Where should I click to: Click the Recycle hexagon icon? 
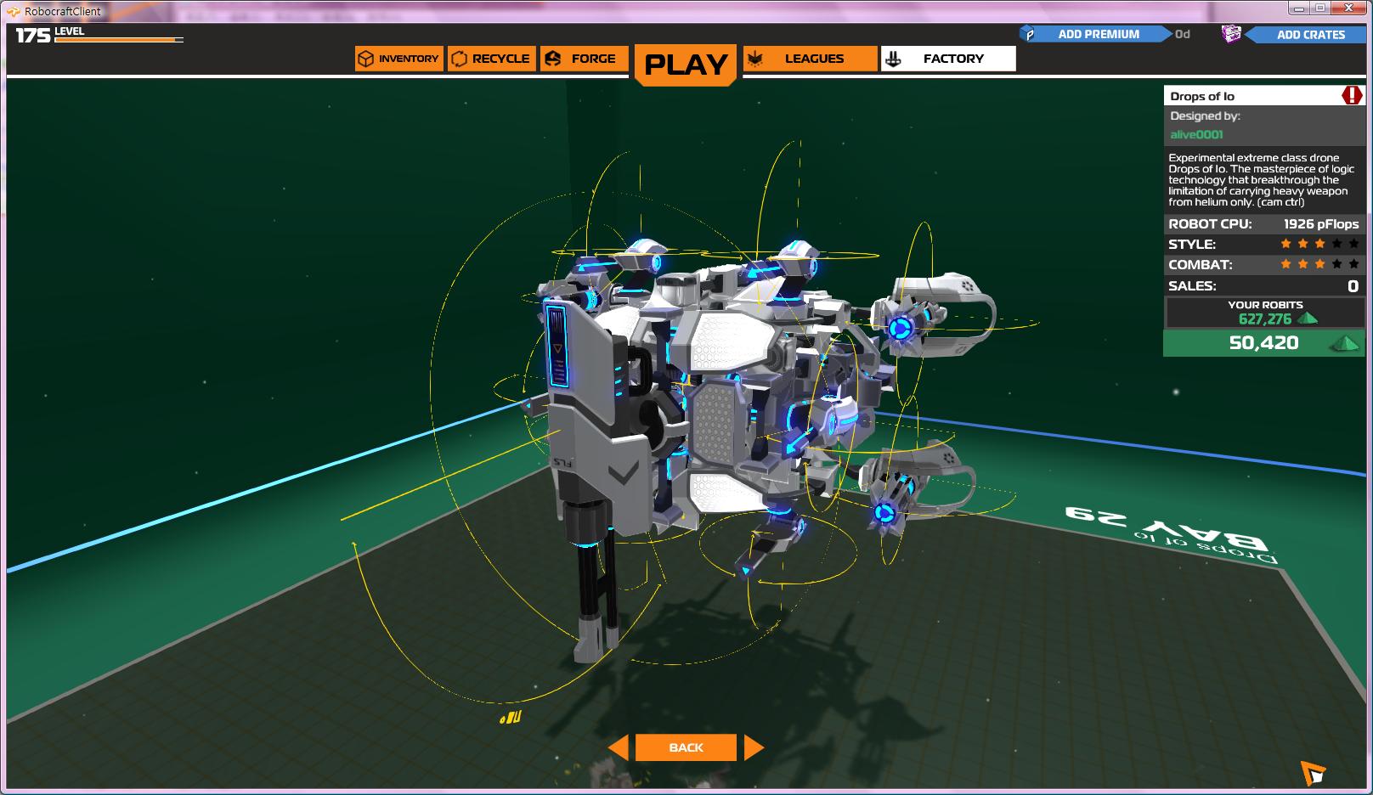click(460, 59)
